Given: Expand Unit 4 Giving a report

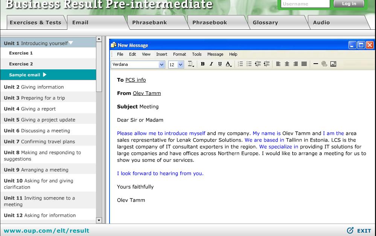Looking at the screenshot, I should coord(48,109).
